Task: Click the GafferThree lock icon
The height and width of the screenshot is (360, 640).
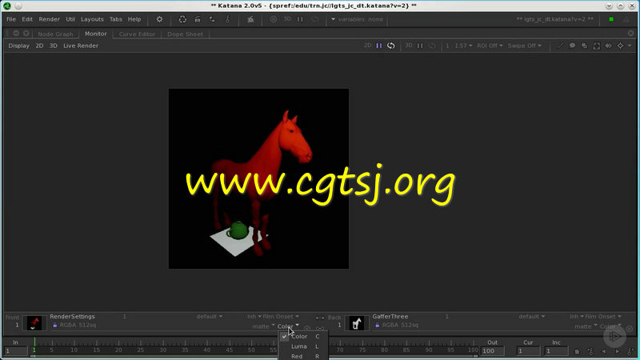Action: tap(377, 326)
